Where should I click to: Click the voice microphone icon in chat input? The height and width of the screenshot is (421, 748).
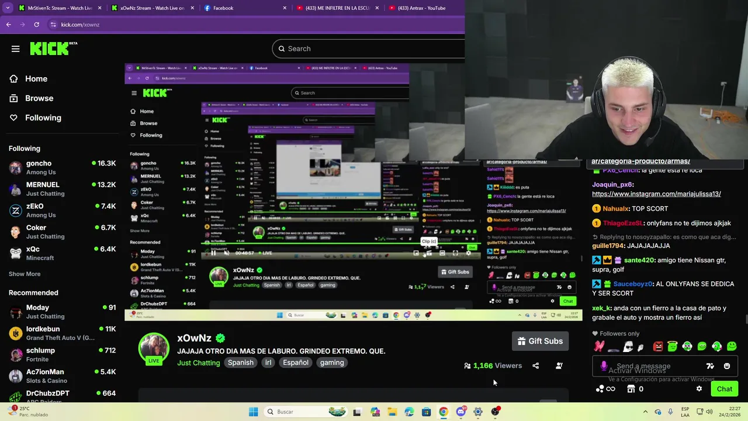(604, 366)
